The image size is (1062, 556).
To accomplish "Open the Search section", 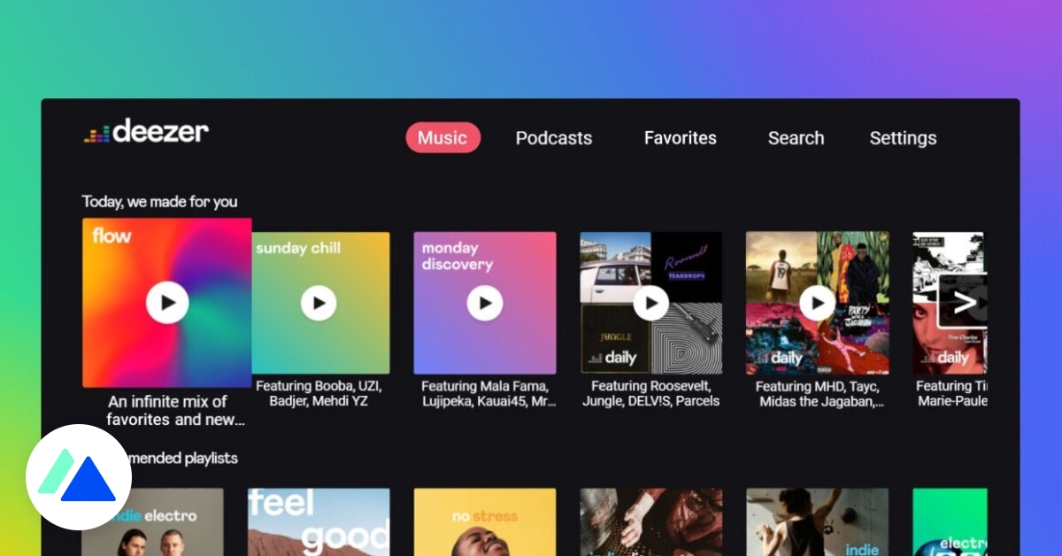I will tap(796, 138).
